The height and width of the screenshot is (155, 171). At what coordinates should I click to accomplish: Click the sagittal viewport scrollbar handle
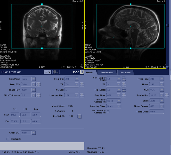click(167, 25)
